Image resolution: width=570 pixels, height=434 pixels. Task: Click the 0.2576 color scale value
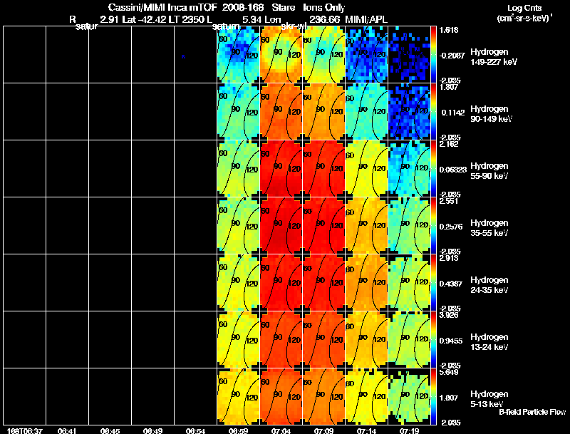point(451,227)
